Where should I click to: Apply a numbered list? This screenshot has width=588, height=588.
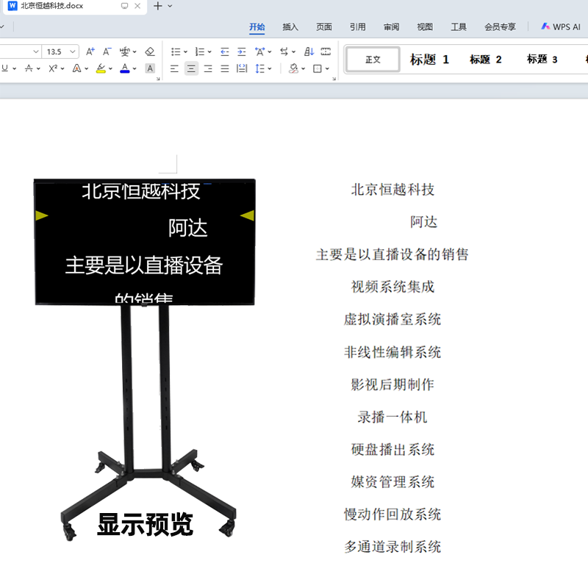pos(200,51)
